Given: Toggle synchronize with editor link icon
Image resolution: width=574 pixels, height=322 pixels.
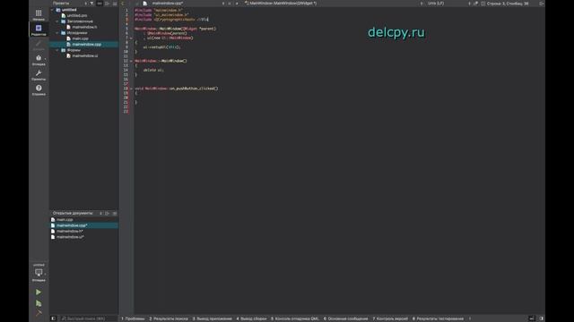Looking at the screenshot, I should pyautogui.click(x=100, y=4).
